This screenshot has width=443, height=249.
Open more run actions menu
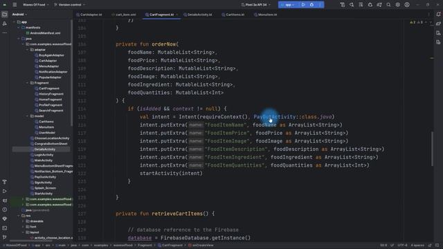[x=320, y=5]
